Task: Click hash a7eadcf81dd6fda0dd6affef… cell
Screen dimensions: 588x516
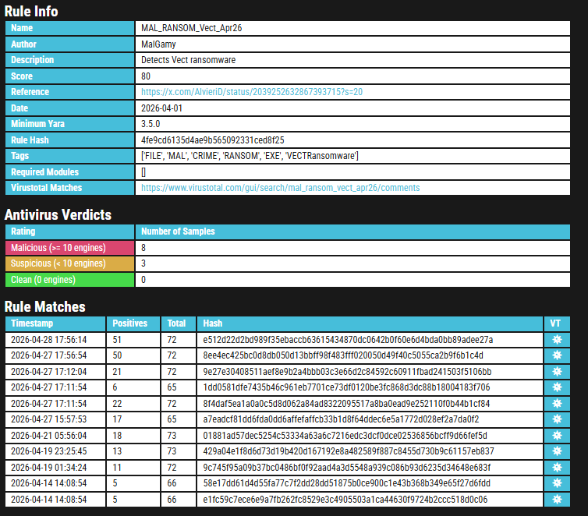Action: tap(370, 419)
